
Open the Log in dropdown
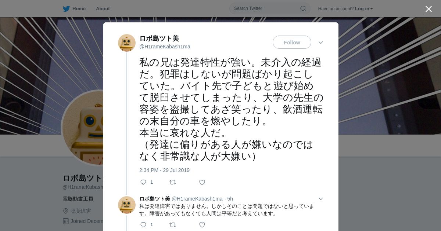tap(364, 9)
